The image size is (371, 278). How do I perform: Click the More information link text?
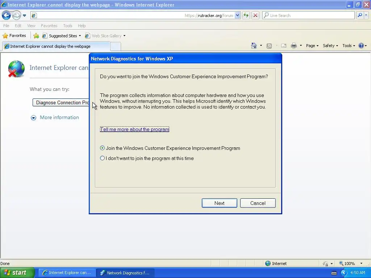(x=59, y=118)
